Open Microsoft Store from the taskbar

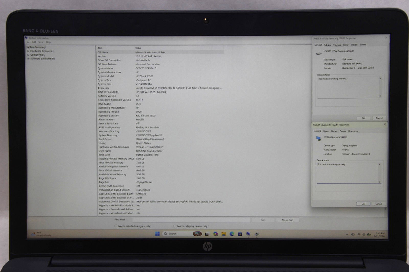tap(240, 234)
